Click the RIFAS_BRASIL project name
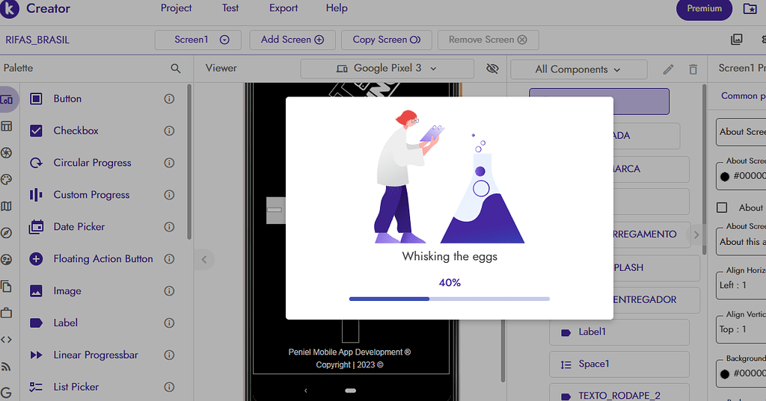The width and height of the screenshot is (766, 401). 37,40
